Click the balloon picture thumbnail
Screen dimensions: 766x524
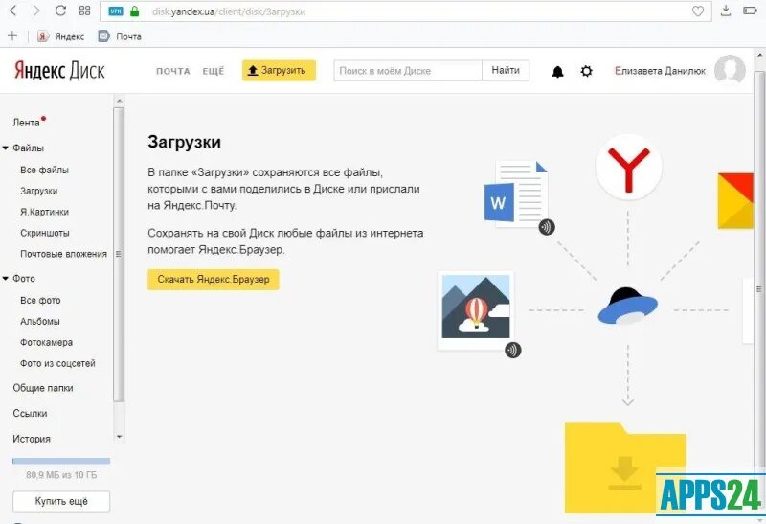click(476, 311)
